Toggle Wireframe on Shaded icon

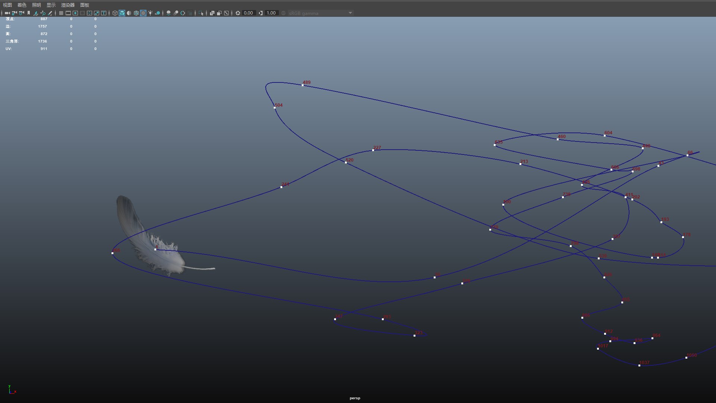pos(136,13)
